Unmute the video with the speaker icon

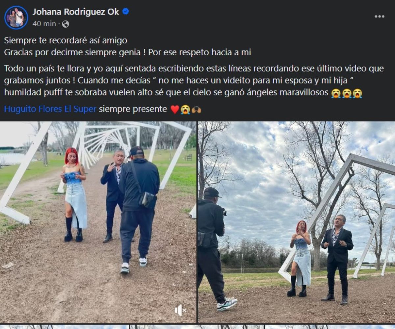click(180, 310)
